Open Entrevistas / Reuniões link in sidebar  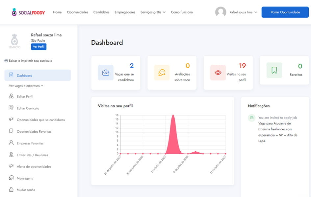coord(32,155)
